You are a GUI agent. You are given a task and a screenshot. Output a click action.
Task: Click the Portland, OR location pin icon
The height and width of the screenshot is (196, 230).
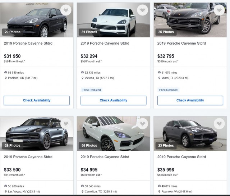click(6, 78)
